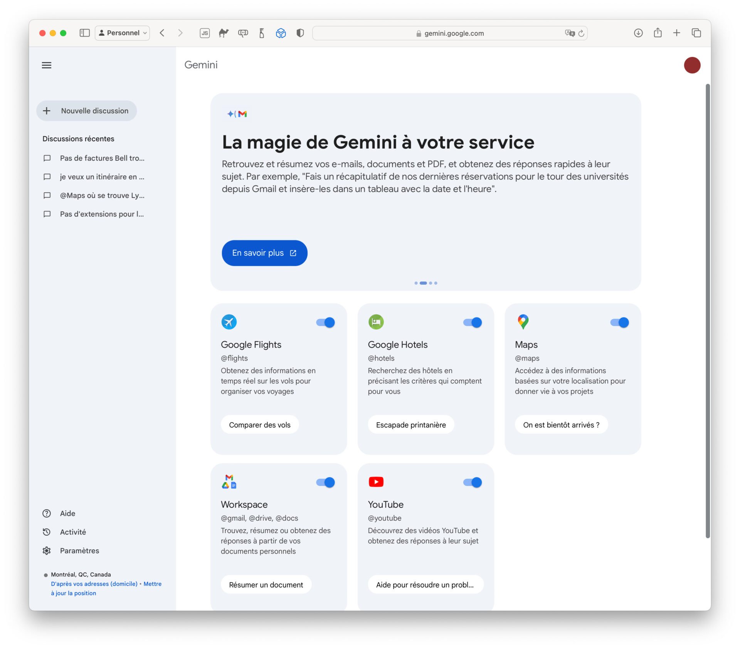Screen dimensions: 740x649
Task: Click the blue cube extension icon
Action: [x=281, y=33]
